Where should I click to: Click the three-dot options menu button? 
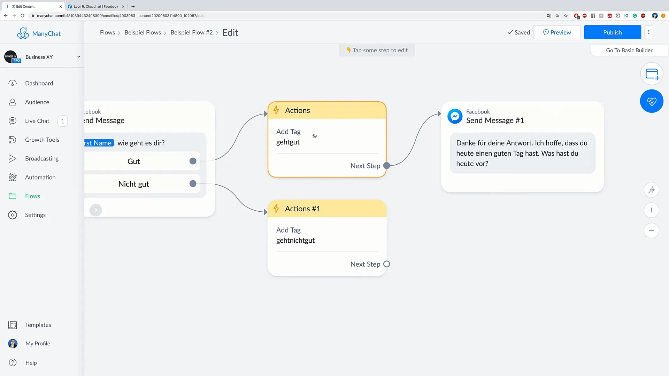point(649,32)
